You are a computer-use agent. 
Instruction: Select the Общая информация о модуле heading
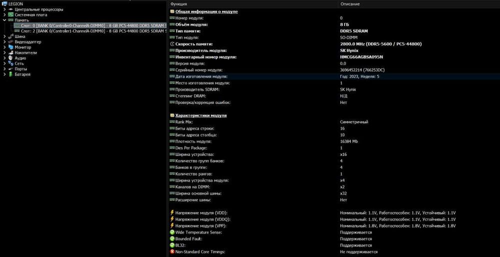(206, 11)
